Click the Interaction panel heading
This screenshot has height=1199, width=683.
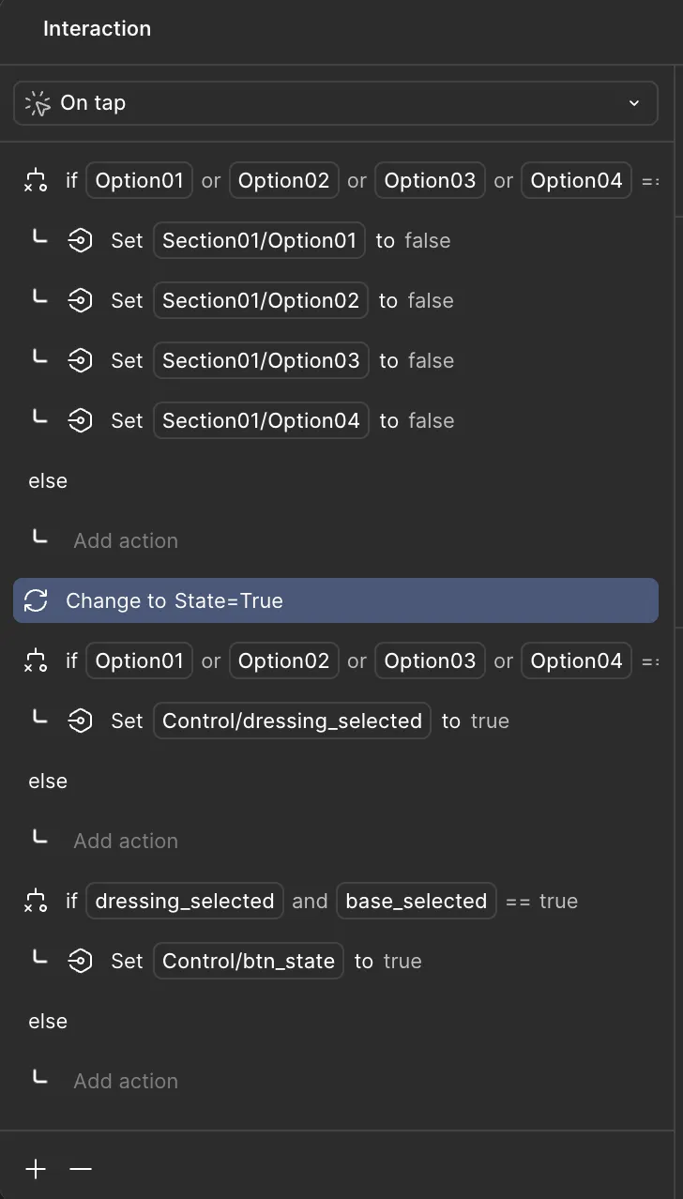97,29
